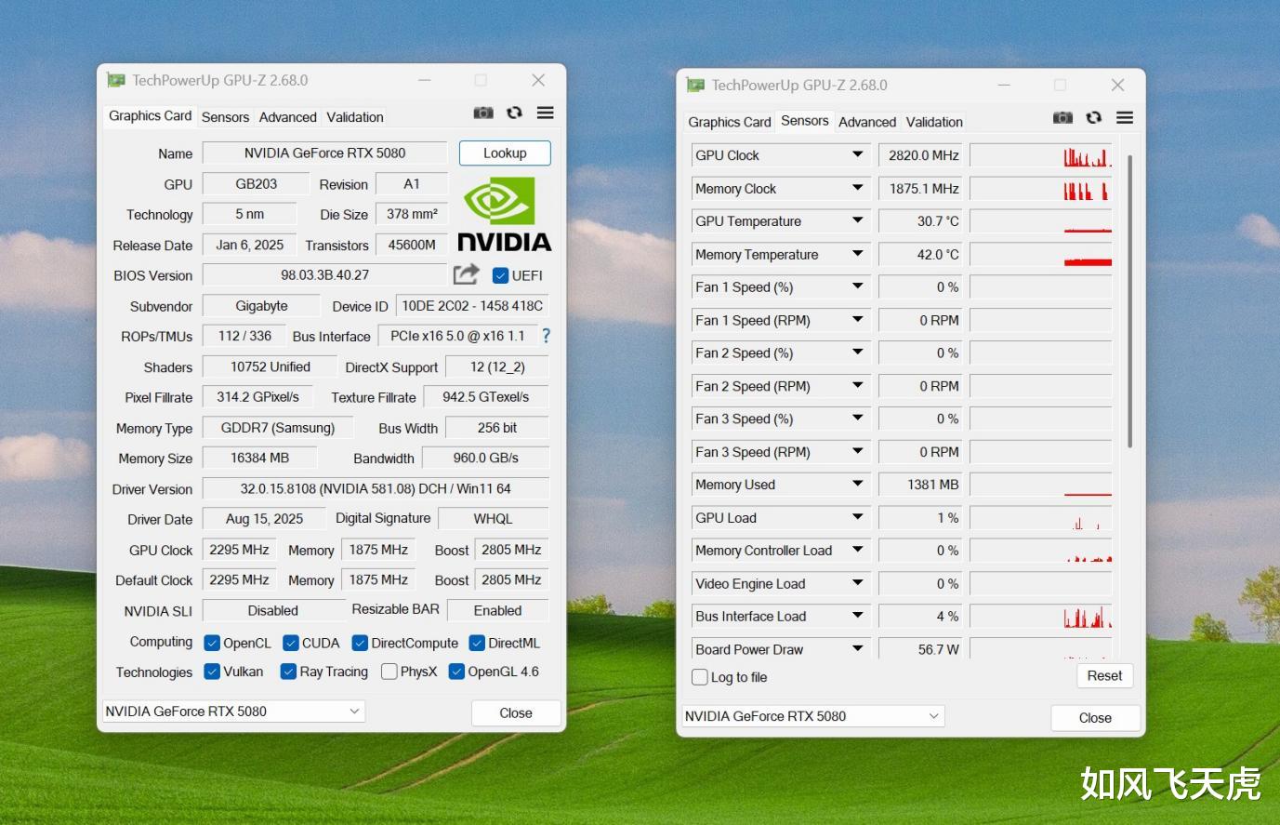Open the Board Power Draw dropdown
Viewport: 1280px width, 825px height.
coord(858,649)
